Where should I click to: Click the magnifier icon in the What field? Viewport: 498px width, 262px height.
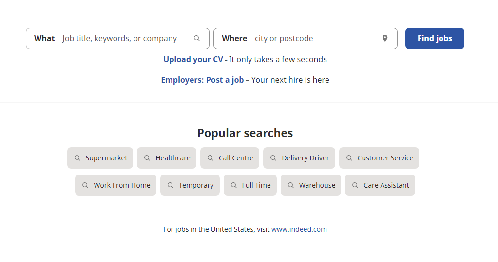197,38
